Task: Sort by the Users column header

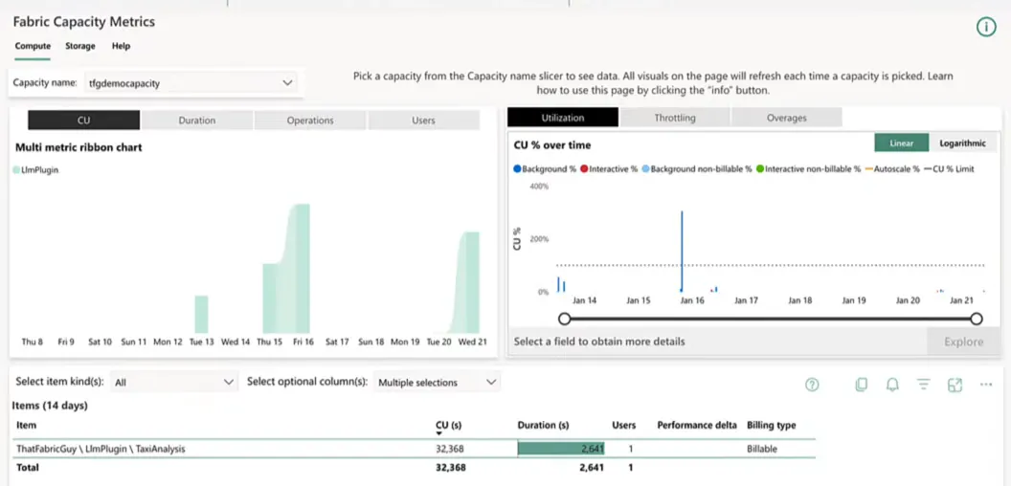Action: (623, 426)
